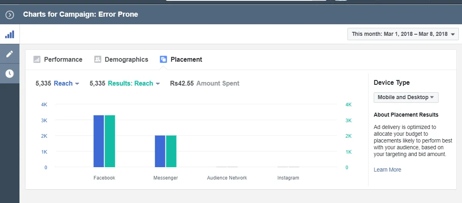Expand the side panel with the arrow icon
462x203 pixels.
(10, 14)
